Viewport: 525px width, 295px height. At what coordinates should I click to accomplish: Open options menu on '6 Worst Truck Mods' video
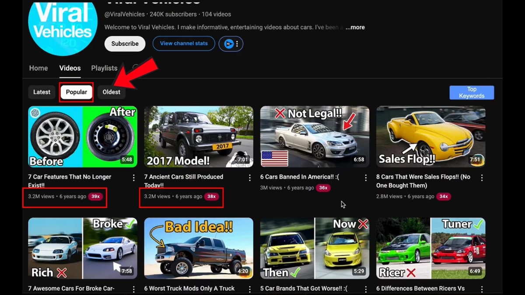pyautogui.click(x=249, y=288)
